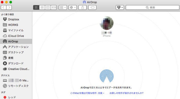Click the iPhone device label

pos(107,36)
